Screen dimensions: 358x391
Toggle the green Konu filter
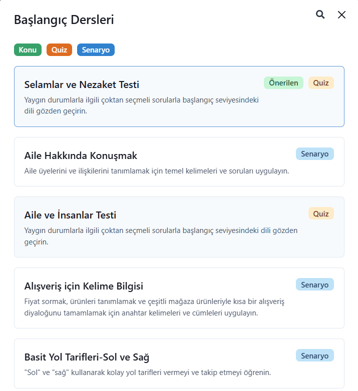click(x=28, y=50)
